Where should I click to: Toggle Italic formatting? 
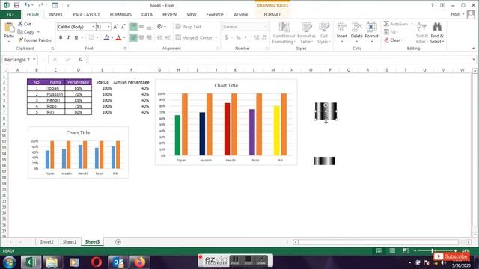[x=68, y=37]
